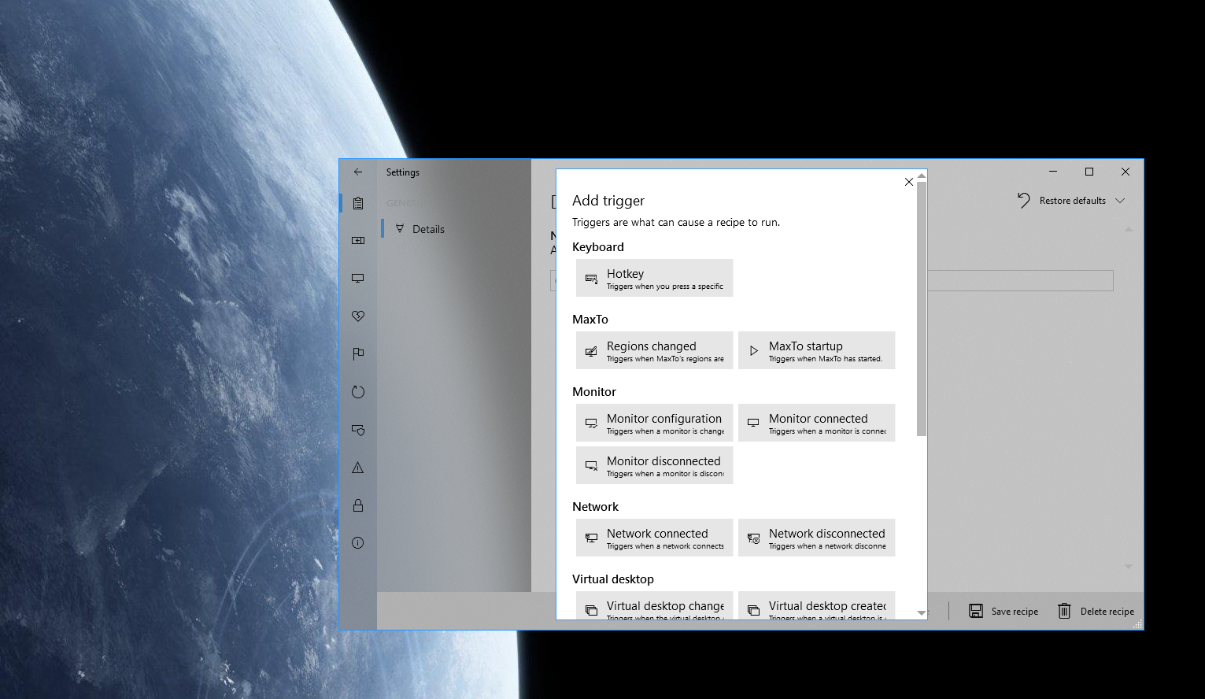This screenshot has width=1205, height=699.
Task: Select the lock (license) icon in the sidebar
Action: coord(358,505)
